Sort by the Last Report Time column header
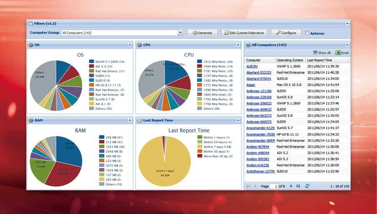The image size is (377, 214). (x=327, y=60)
